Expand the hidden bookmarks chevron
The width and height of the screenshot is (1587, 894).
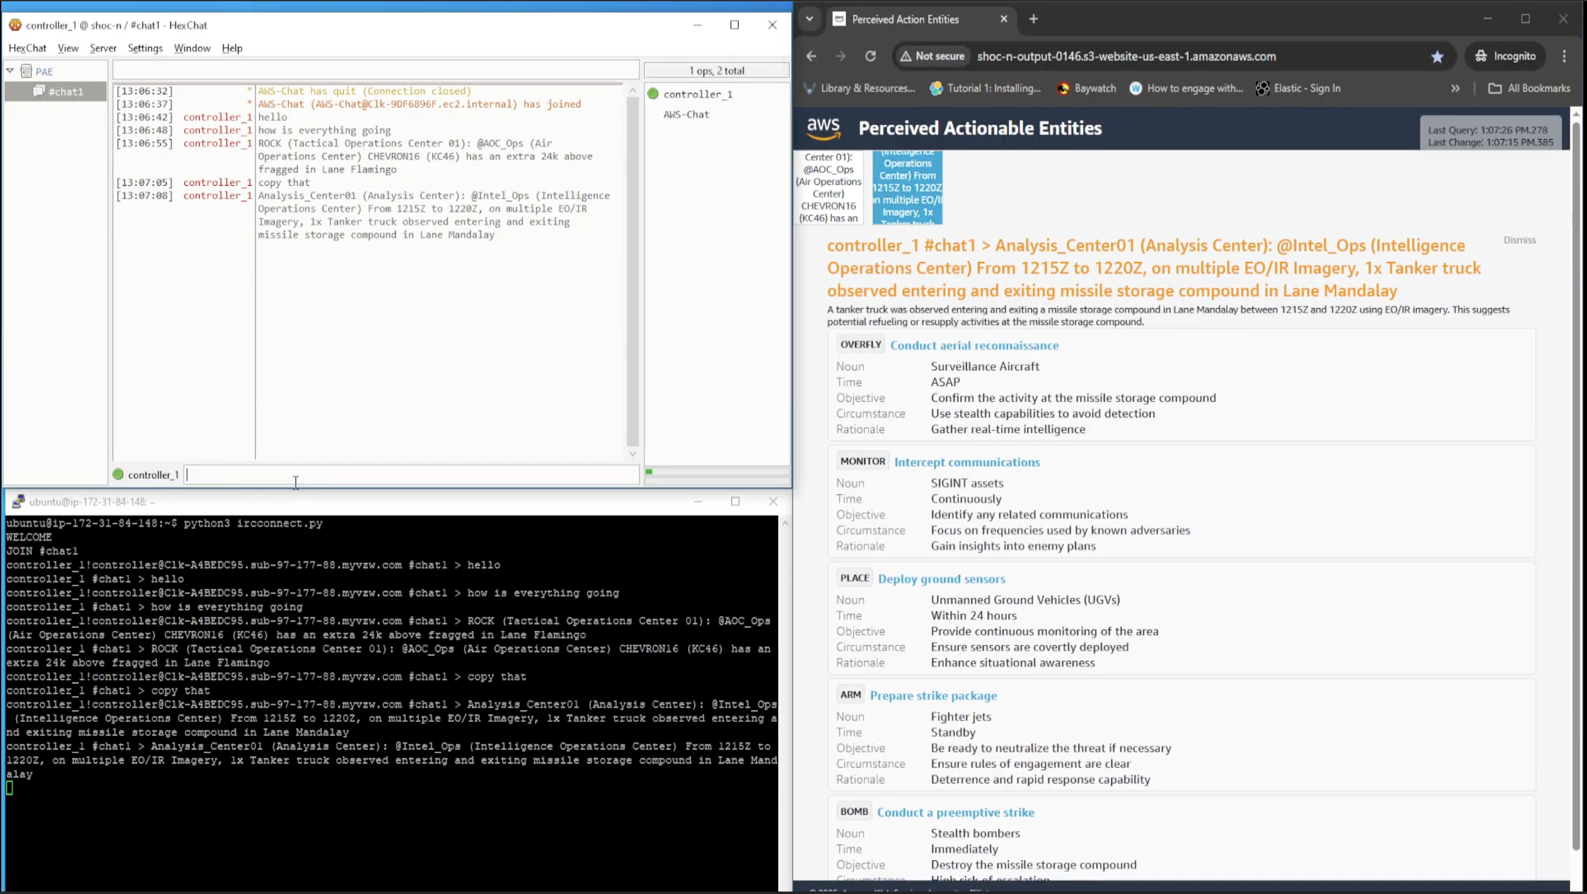(1455, 88)
